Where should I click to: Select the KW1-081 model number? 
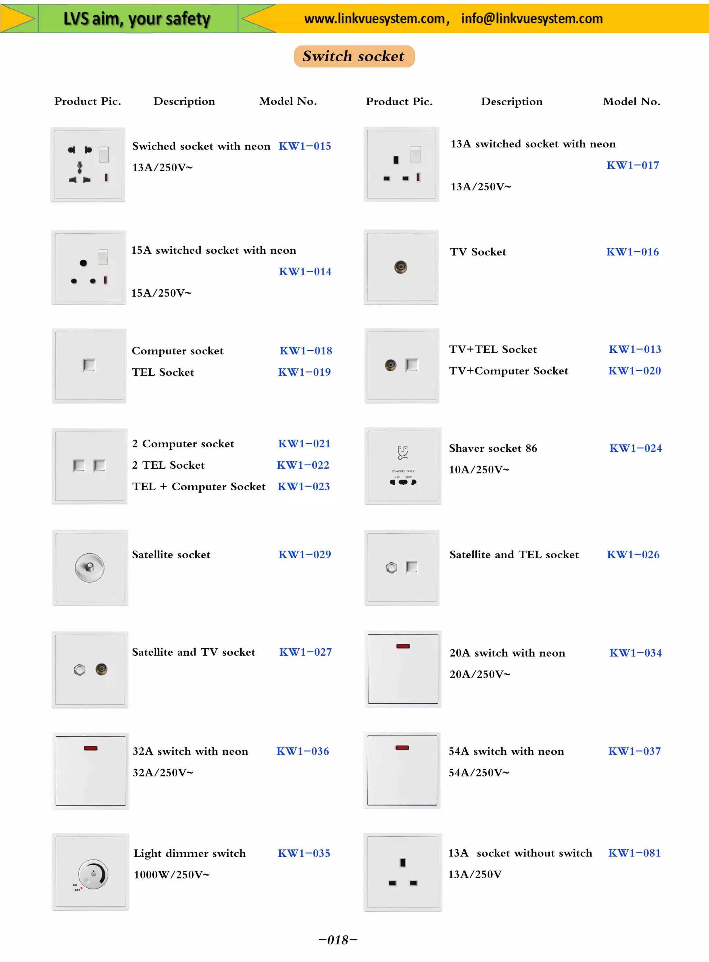[634, 853]
